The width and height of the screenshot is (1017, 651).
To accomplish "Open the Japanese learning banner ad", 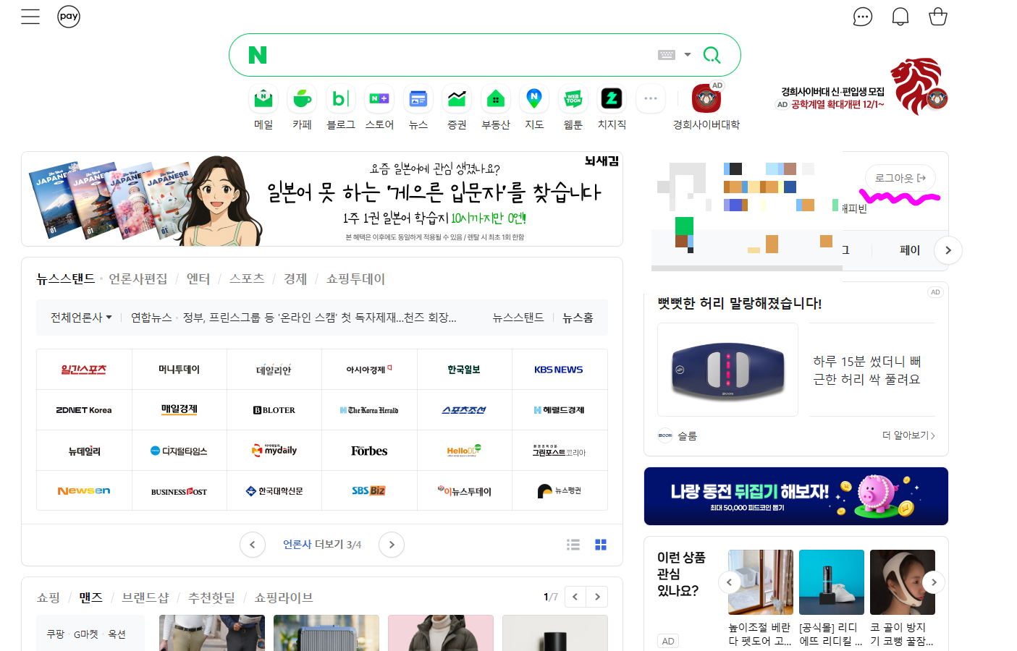I will [322, 199].
